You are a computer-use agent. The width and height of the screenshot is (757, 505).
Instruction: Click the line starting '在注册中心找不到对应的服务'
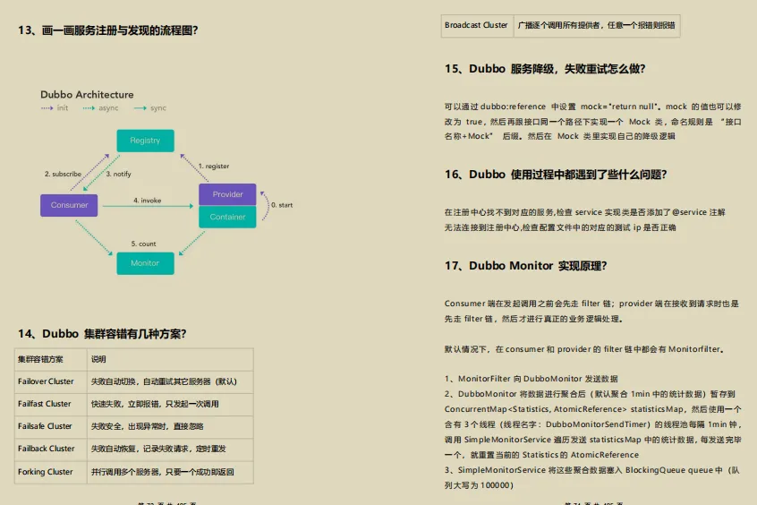(584, 212)
